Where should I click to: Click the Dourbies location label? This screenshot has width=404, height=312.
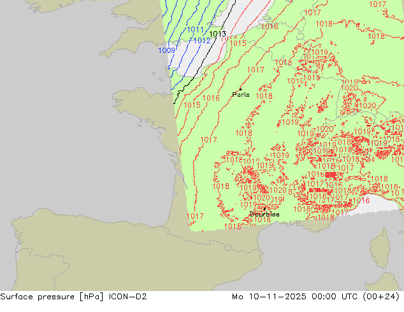264,214
